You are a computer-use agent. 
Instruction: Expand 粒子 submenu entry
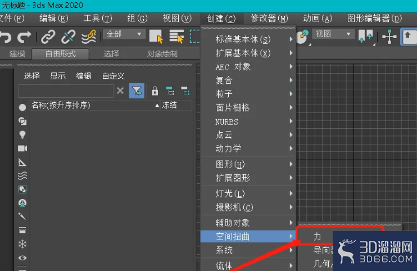tap(248, 94)
